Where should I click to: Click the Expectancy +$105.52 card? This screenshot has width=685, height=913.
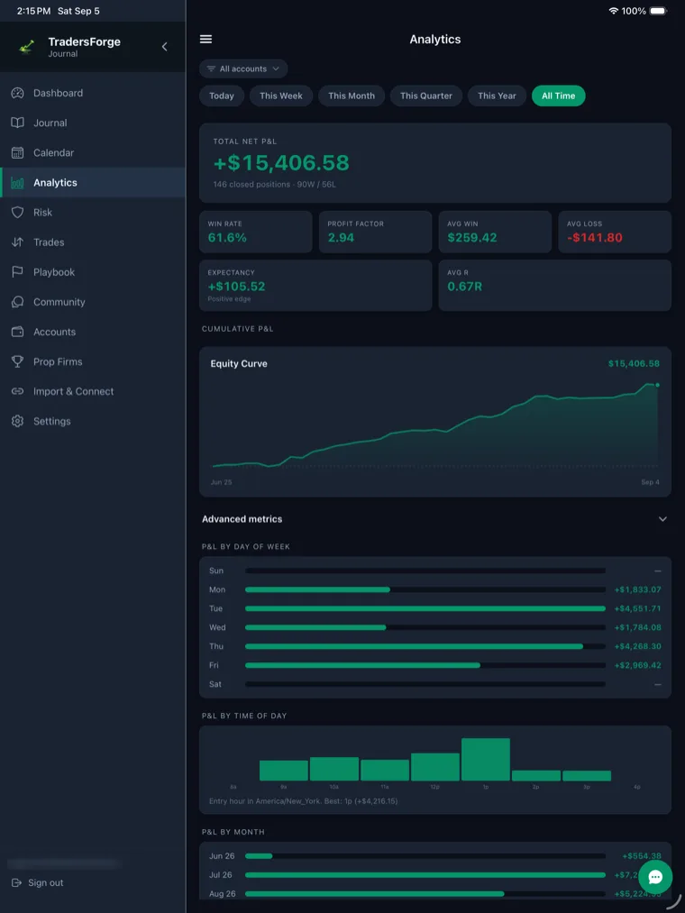click(x=315, y=286)
